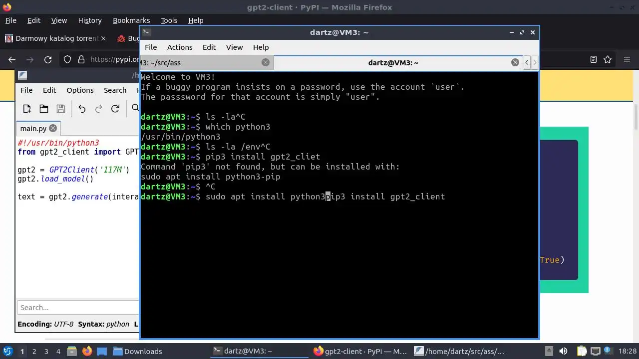The image size is (639, 359).
Task: Click the '/usr/bin/python3' terminal output line
Action: tap(180, 137)
